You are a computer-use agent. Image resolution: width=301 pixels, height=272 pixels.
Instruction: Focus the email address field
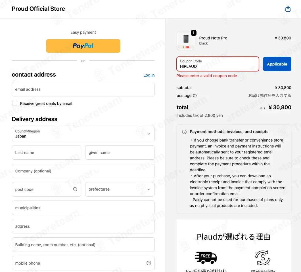83,89
